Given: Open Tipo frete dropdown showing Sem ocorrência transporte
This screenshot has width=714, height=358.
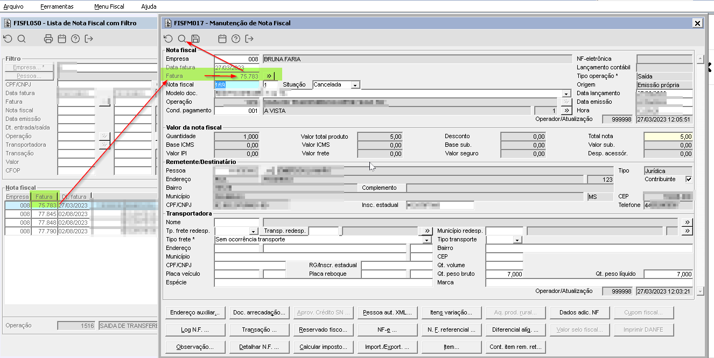Looking at the screenshot, I should [x=428, y=240].
